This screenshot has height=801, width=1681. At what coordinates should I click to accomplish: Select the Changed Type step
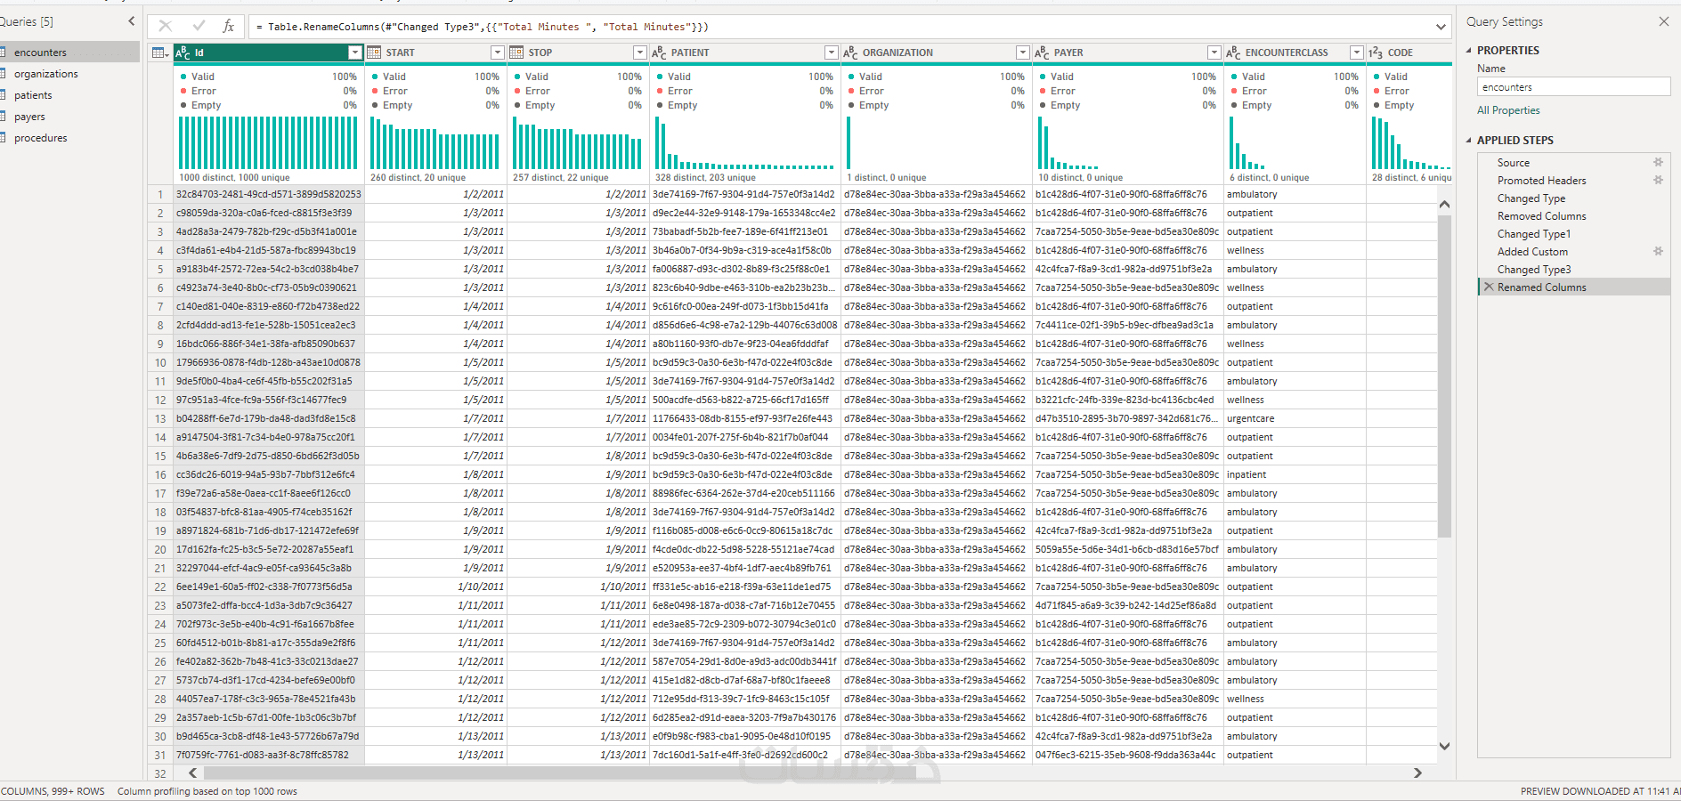click(1574, 198)
